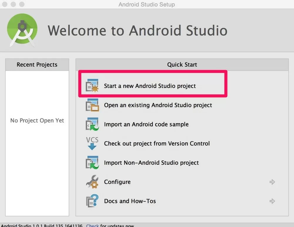Click the window close button
294x227 pixels.
[x=5, y=4]
